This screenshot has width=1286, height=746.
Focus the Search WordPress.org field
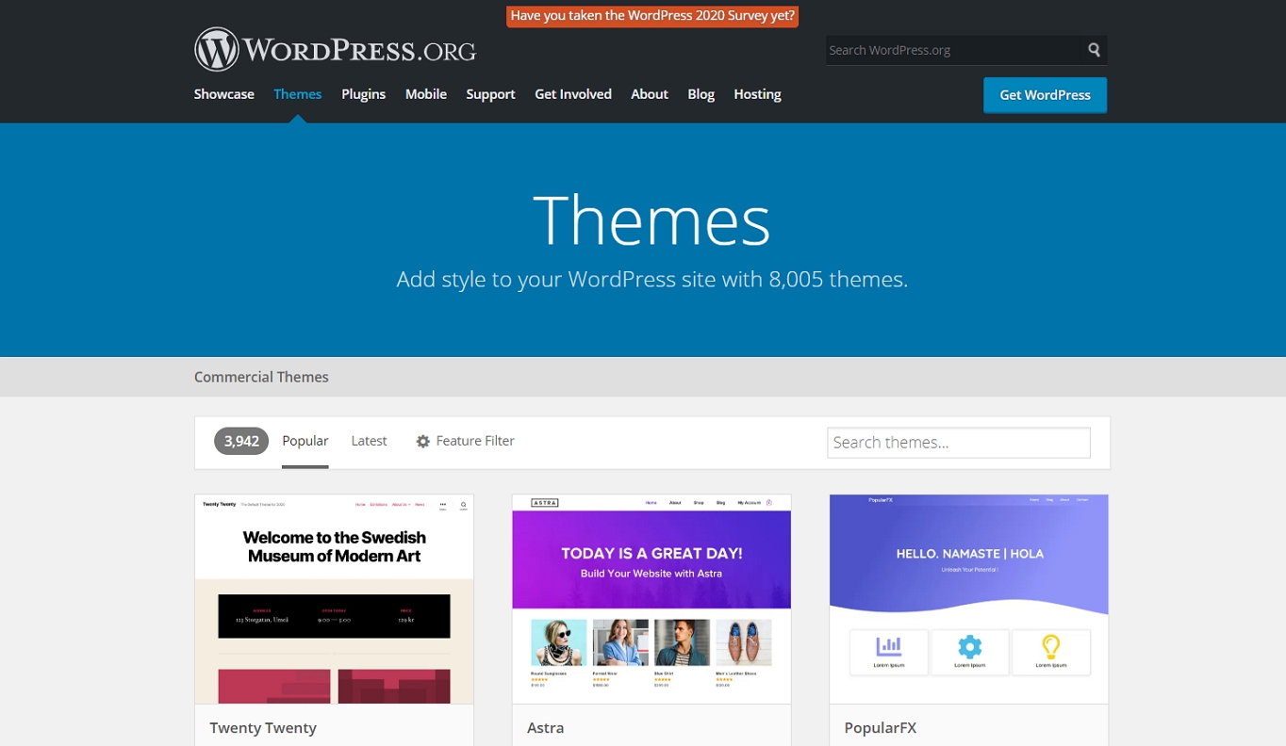click(x=953, y=50)
